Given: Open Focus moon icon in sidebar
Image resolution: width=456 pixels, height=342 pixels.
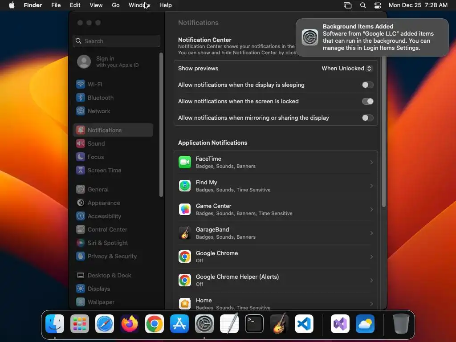Looking at the screenshot, I should [x=81, y=157].
